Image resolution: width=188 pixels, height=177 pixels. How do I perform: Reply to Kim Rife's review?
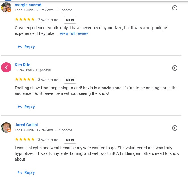tap(30, 107)
